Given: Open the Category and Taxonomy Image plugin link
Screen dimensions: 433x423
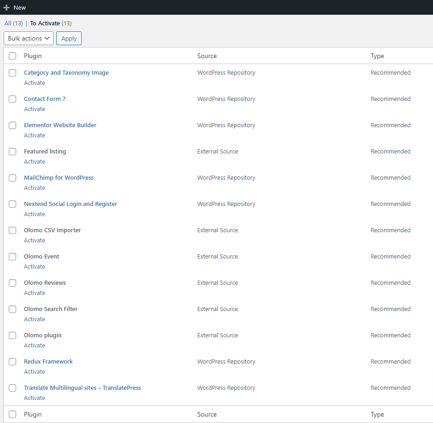Looking at the screenshot, I should click(x=66, y=72).
